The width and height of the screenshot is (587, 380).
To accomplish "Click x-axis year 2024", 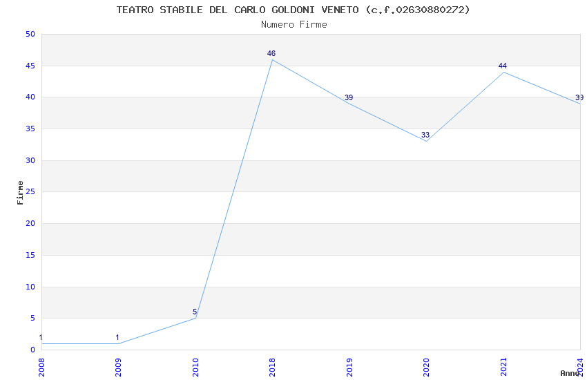I will pos(580,368).
